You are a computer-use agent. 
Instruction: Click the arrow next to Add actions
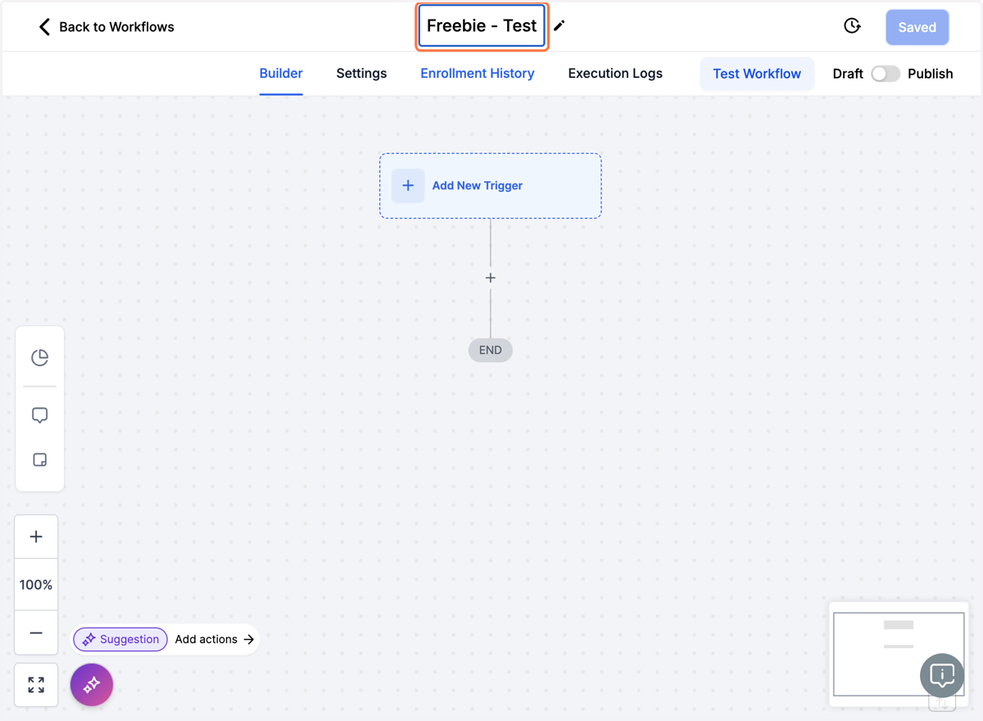(249, 639)
